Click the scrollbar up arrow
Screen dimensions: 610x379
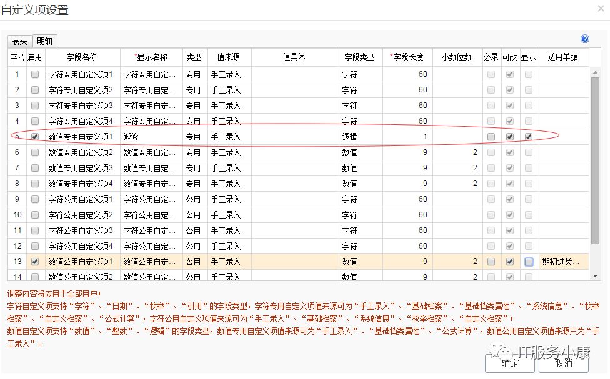[x=595, y=72]
